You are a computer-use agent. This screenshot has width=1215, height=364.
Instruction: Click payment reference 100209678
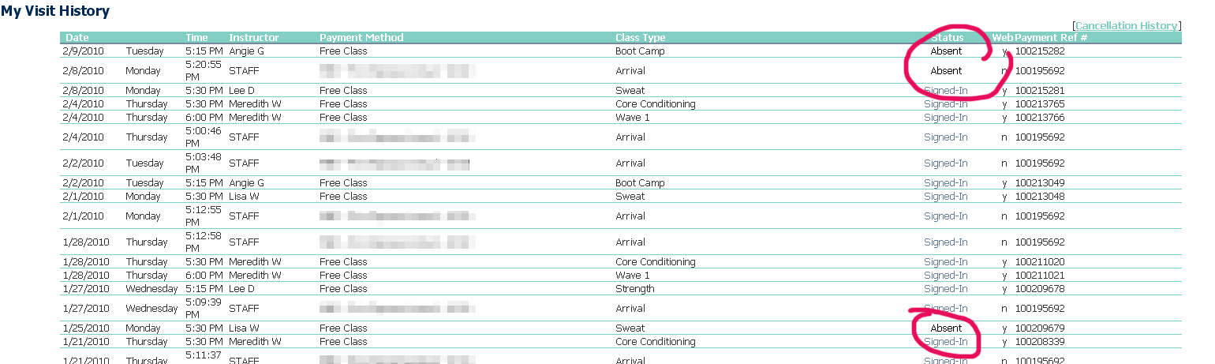1040,289
